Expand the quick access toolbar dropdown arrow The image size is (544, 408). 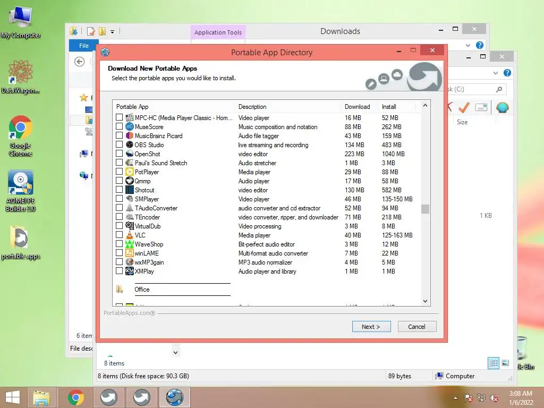[x=113, y=31]
